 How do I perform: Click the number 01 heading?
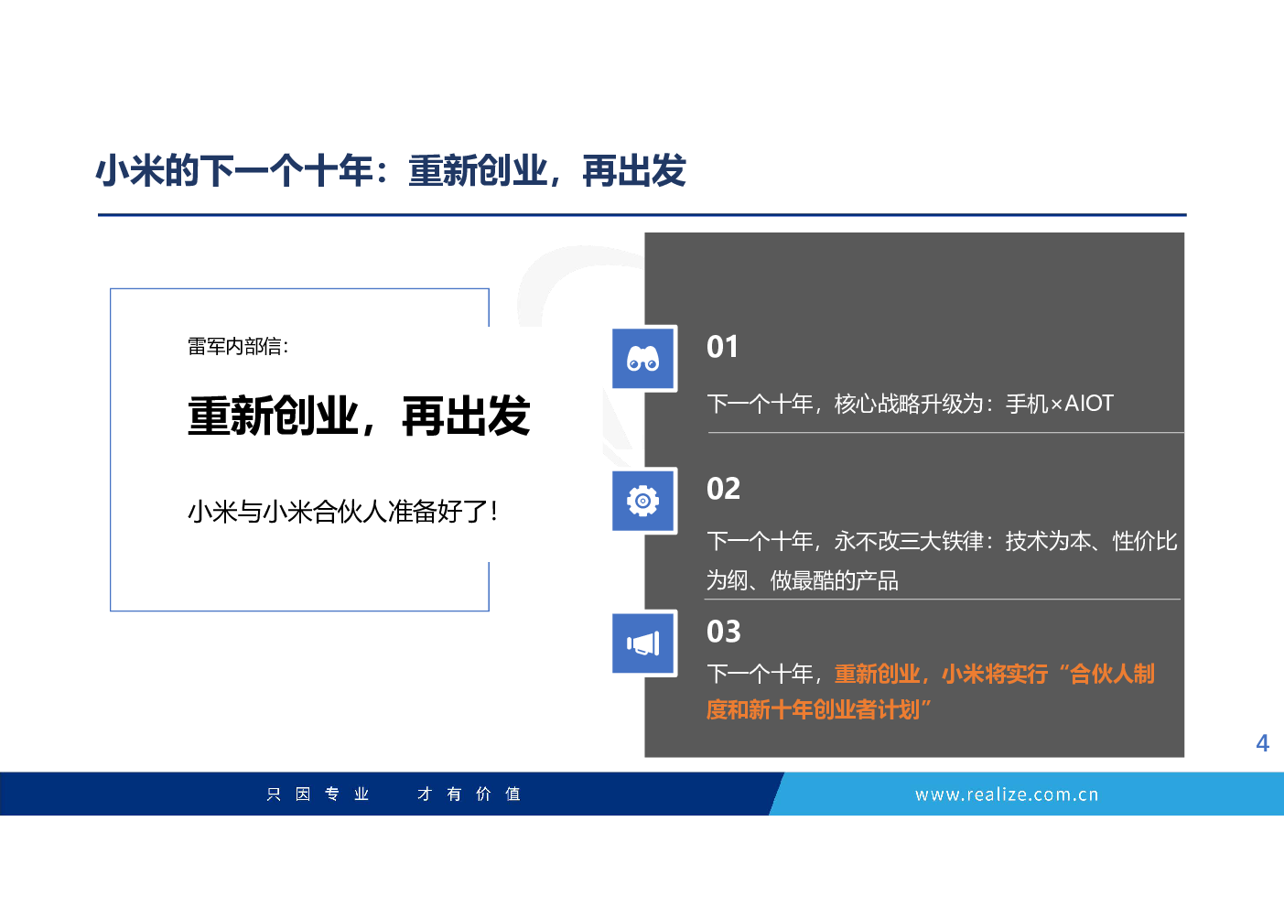click(x=722, y=347)
